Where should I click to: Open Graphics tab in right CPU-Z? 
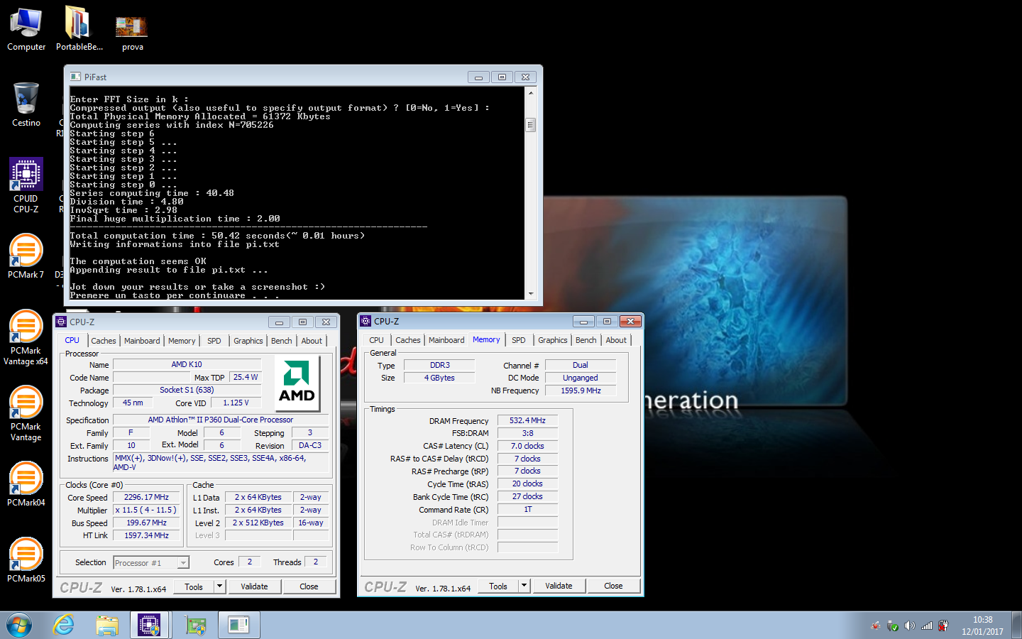coord(553,340)
